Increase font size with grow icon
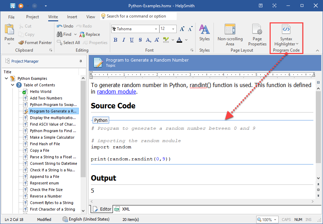 tap(182, 29)
